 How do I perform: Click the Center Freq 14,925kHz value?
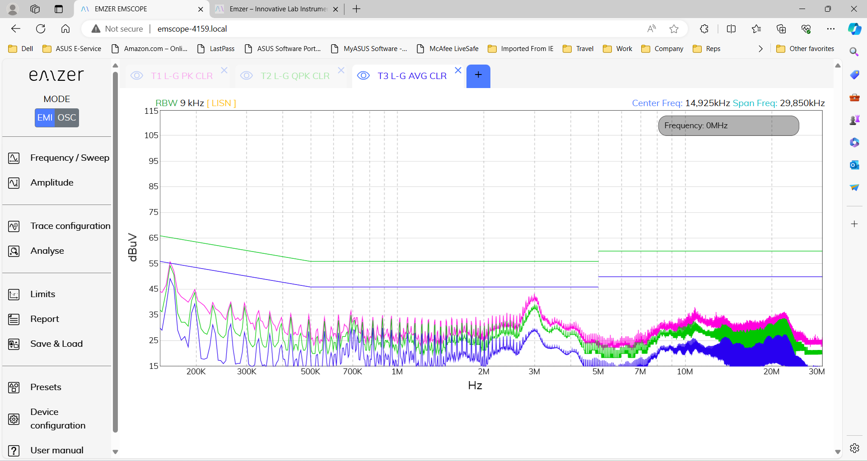707,103
